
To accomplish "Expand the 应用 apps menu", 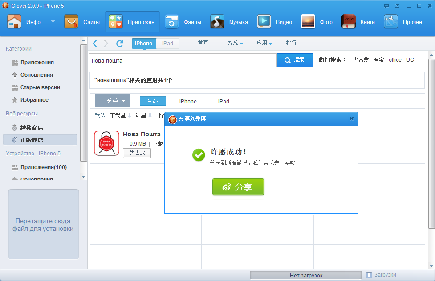I will (x=264, y=43).
